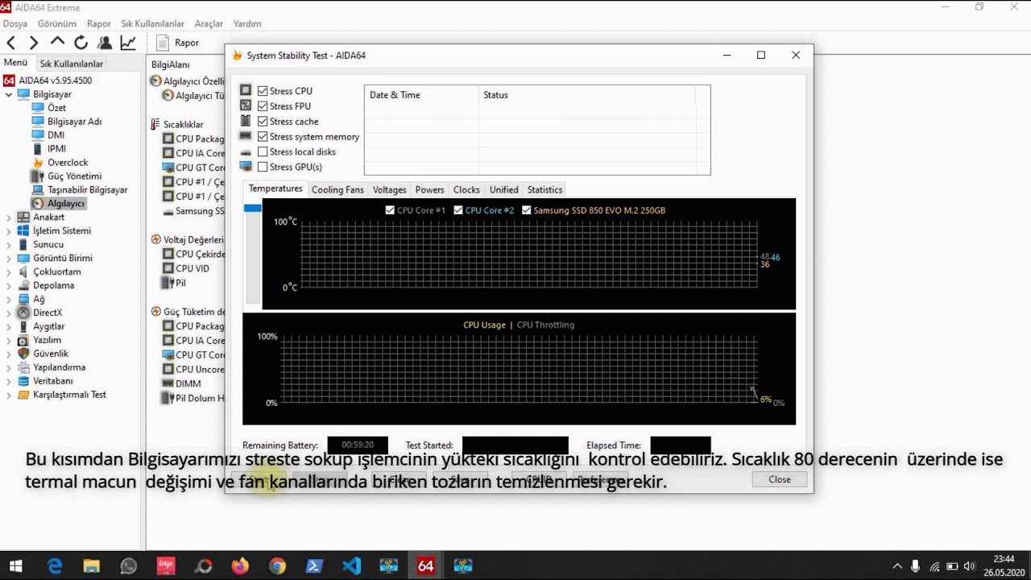Select Veritabanı tree item
The image size is (1031, 580).
coord(53,381)
